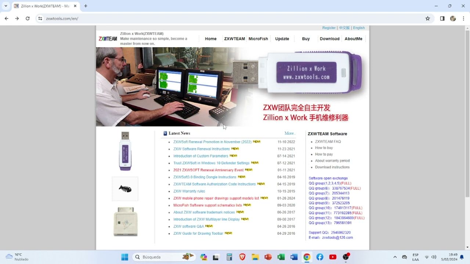
Task: Open ZXWTEAM Software Authorization Code Instructions
Action: pyautogui.click(x=214, y=184)
